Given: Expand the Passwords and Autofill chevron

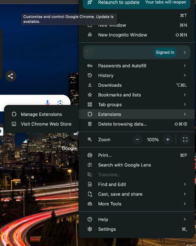Looking at the screenshot, I should pos(185,66).
